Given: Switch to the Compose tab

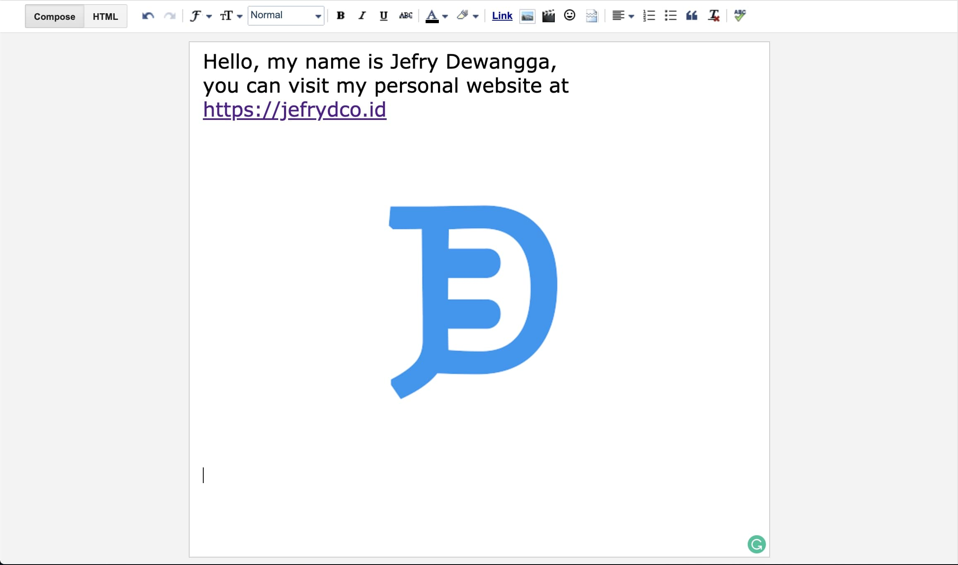Looking at the screenshot, I should coord(54,17).
